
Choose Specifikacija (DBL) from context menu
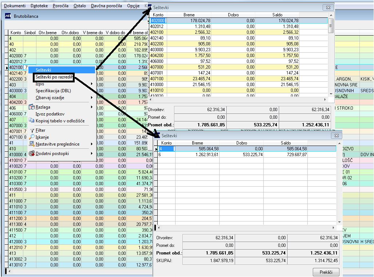[x=53, y=91]
